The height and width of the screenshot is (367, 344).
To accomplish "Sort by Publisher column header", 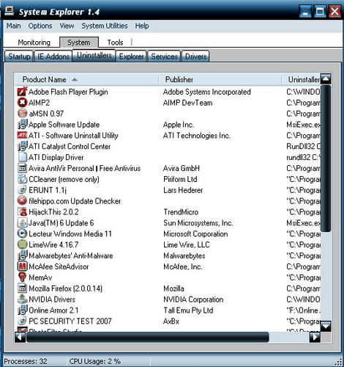I will click(x=220, y=79).
